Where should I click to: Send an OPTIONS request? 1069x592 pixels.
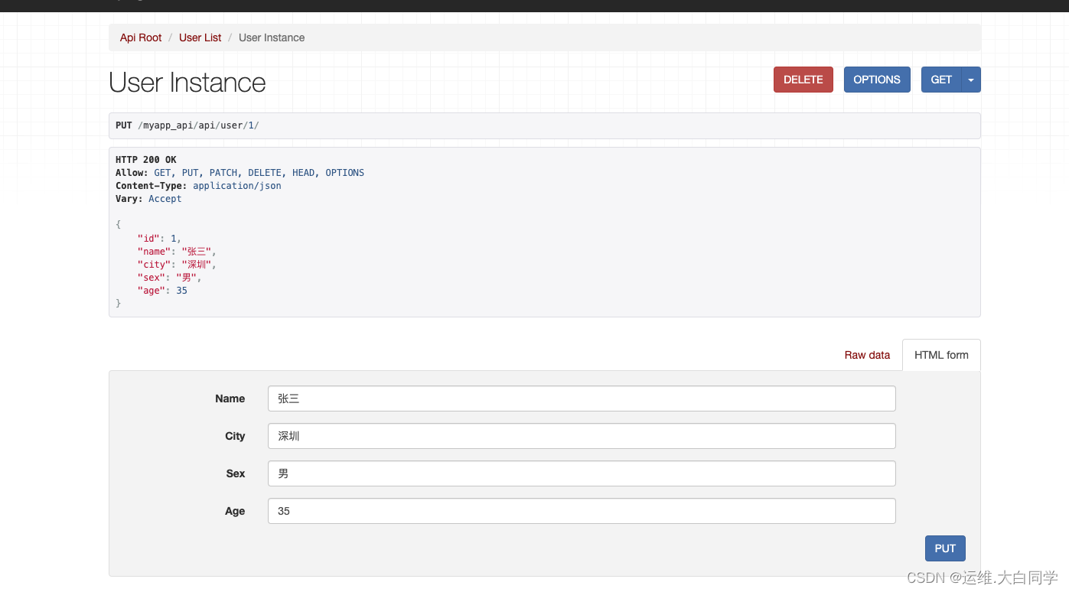[877, 80]
